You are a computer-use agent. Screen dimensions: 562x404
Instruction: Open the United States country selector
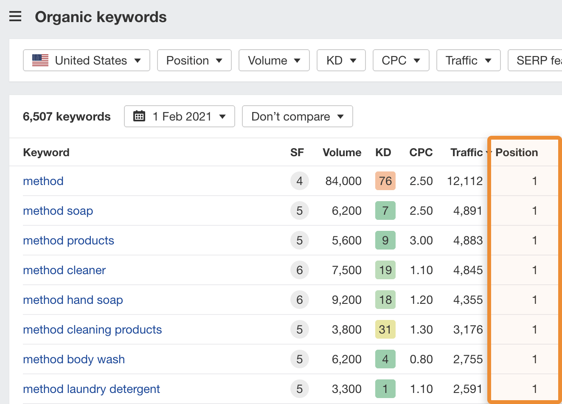tap(86, 60)
